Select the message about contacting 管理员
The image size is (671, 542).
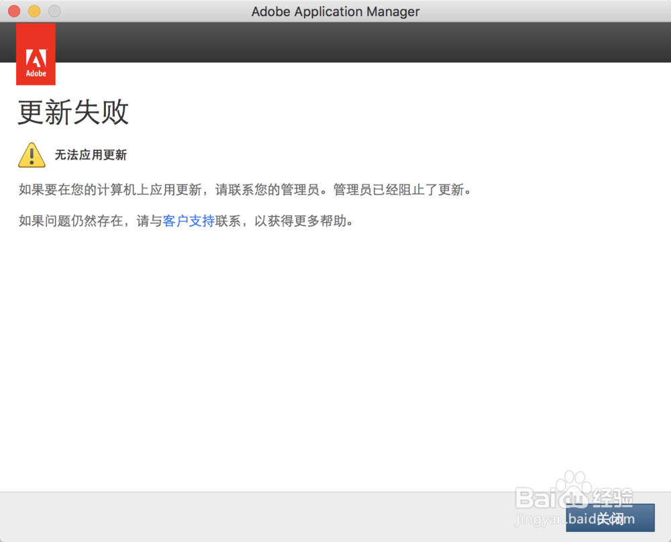coord(245,190)
